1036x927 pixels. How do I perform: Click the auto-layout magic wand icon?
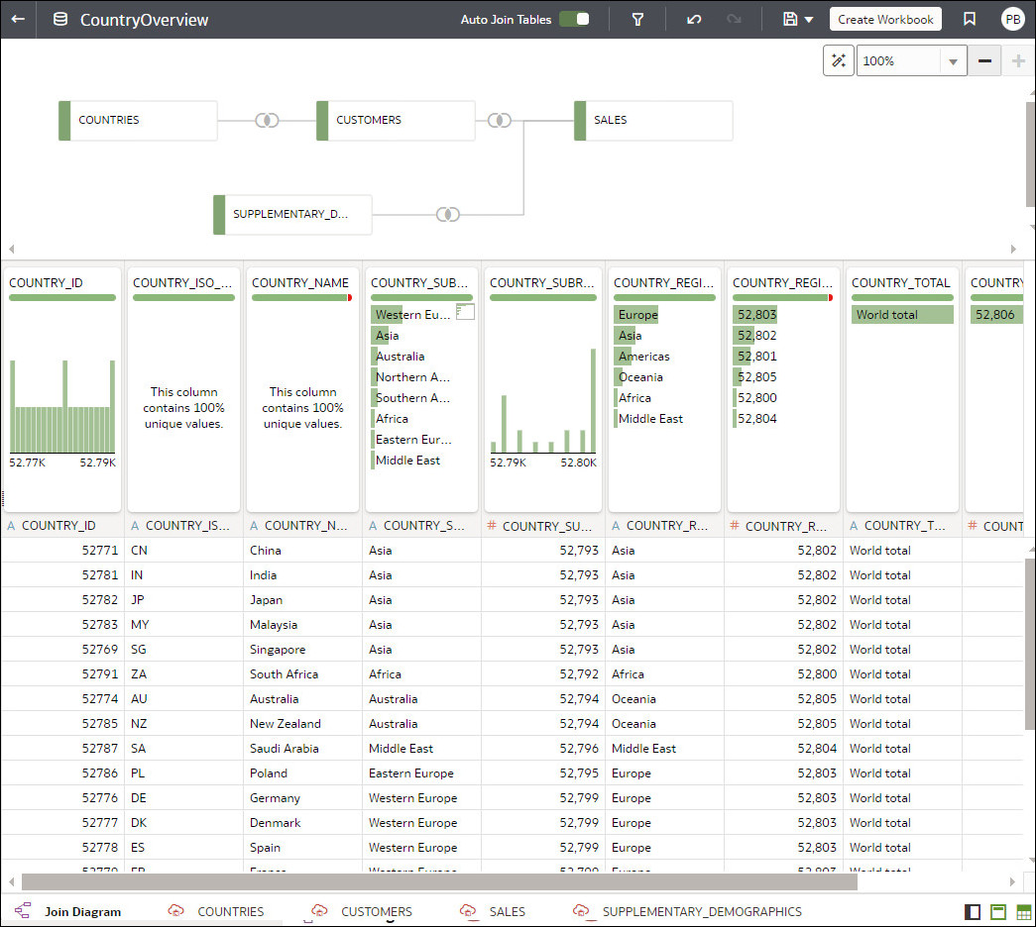838,60
